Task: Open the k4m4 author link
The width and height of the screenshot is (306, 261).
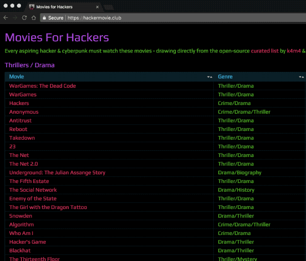Action: click(294, 51)
